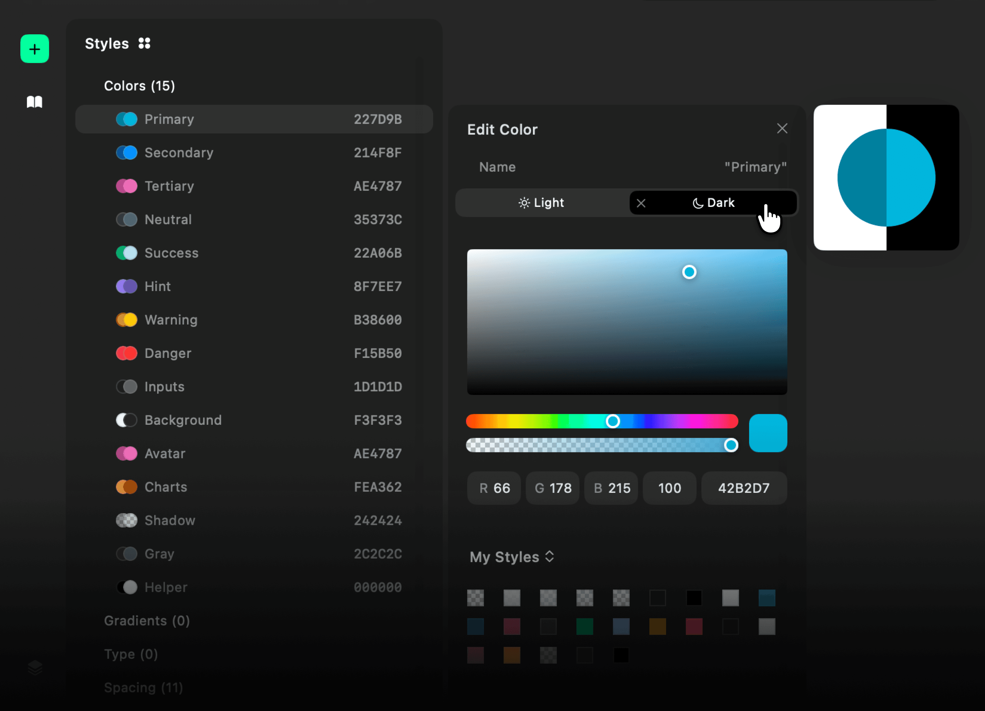Click hex value F15B50 in Danger row
Image resolution: width=985 pixels, height=711 pixels.
[x=377, y=353]
